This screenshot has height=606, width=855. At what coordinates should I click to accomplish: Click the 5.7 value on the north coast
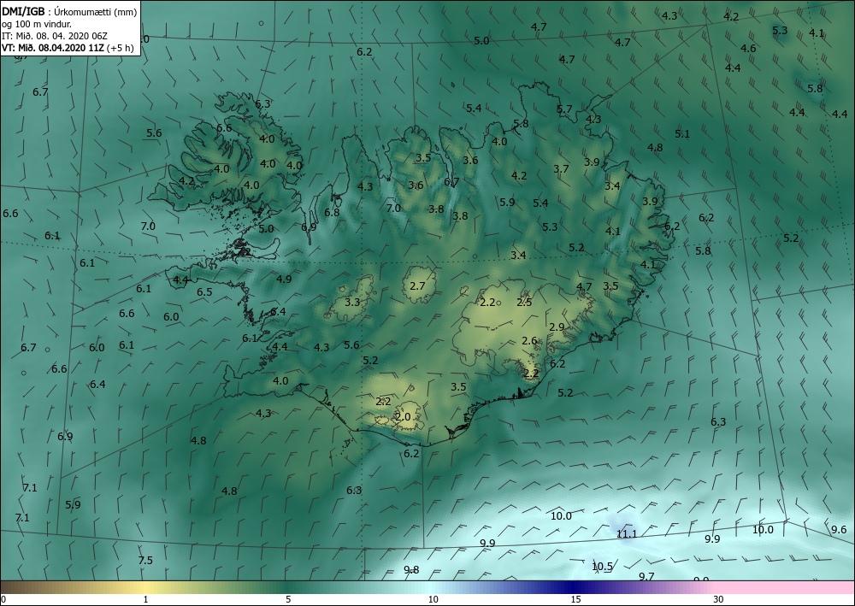click(564, 109)
